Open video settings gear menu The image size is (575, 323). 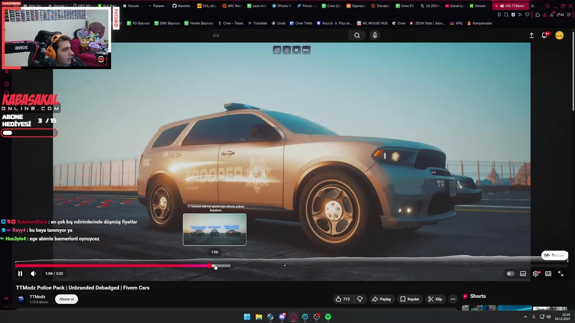click(x=535, y=274)
